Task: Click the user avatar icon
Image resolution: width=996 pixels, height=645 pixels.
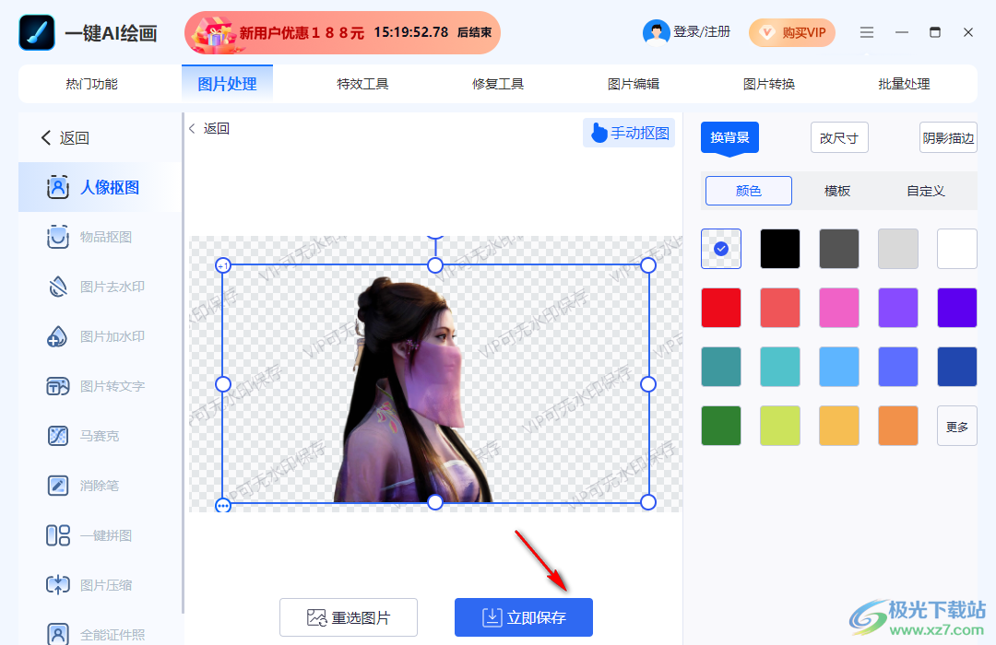Action: 657,32
